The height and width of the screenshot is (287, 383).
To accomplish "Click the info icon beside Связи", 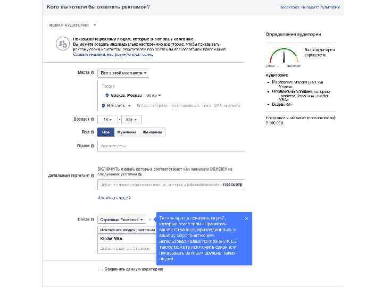I will 93,220.
